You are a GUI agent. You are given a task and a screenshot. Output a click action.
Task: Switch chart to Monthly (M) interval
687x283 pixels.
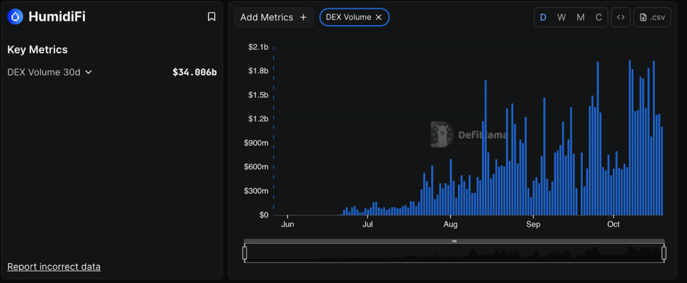point(581,17)
